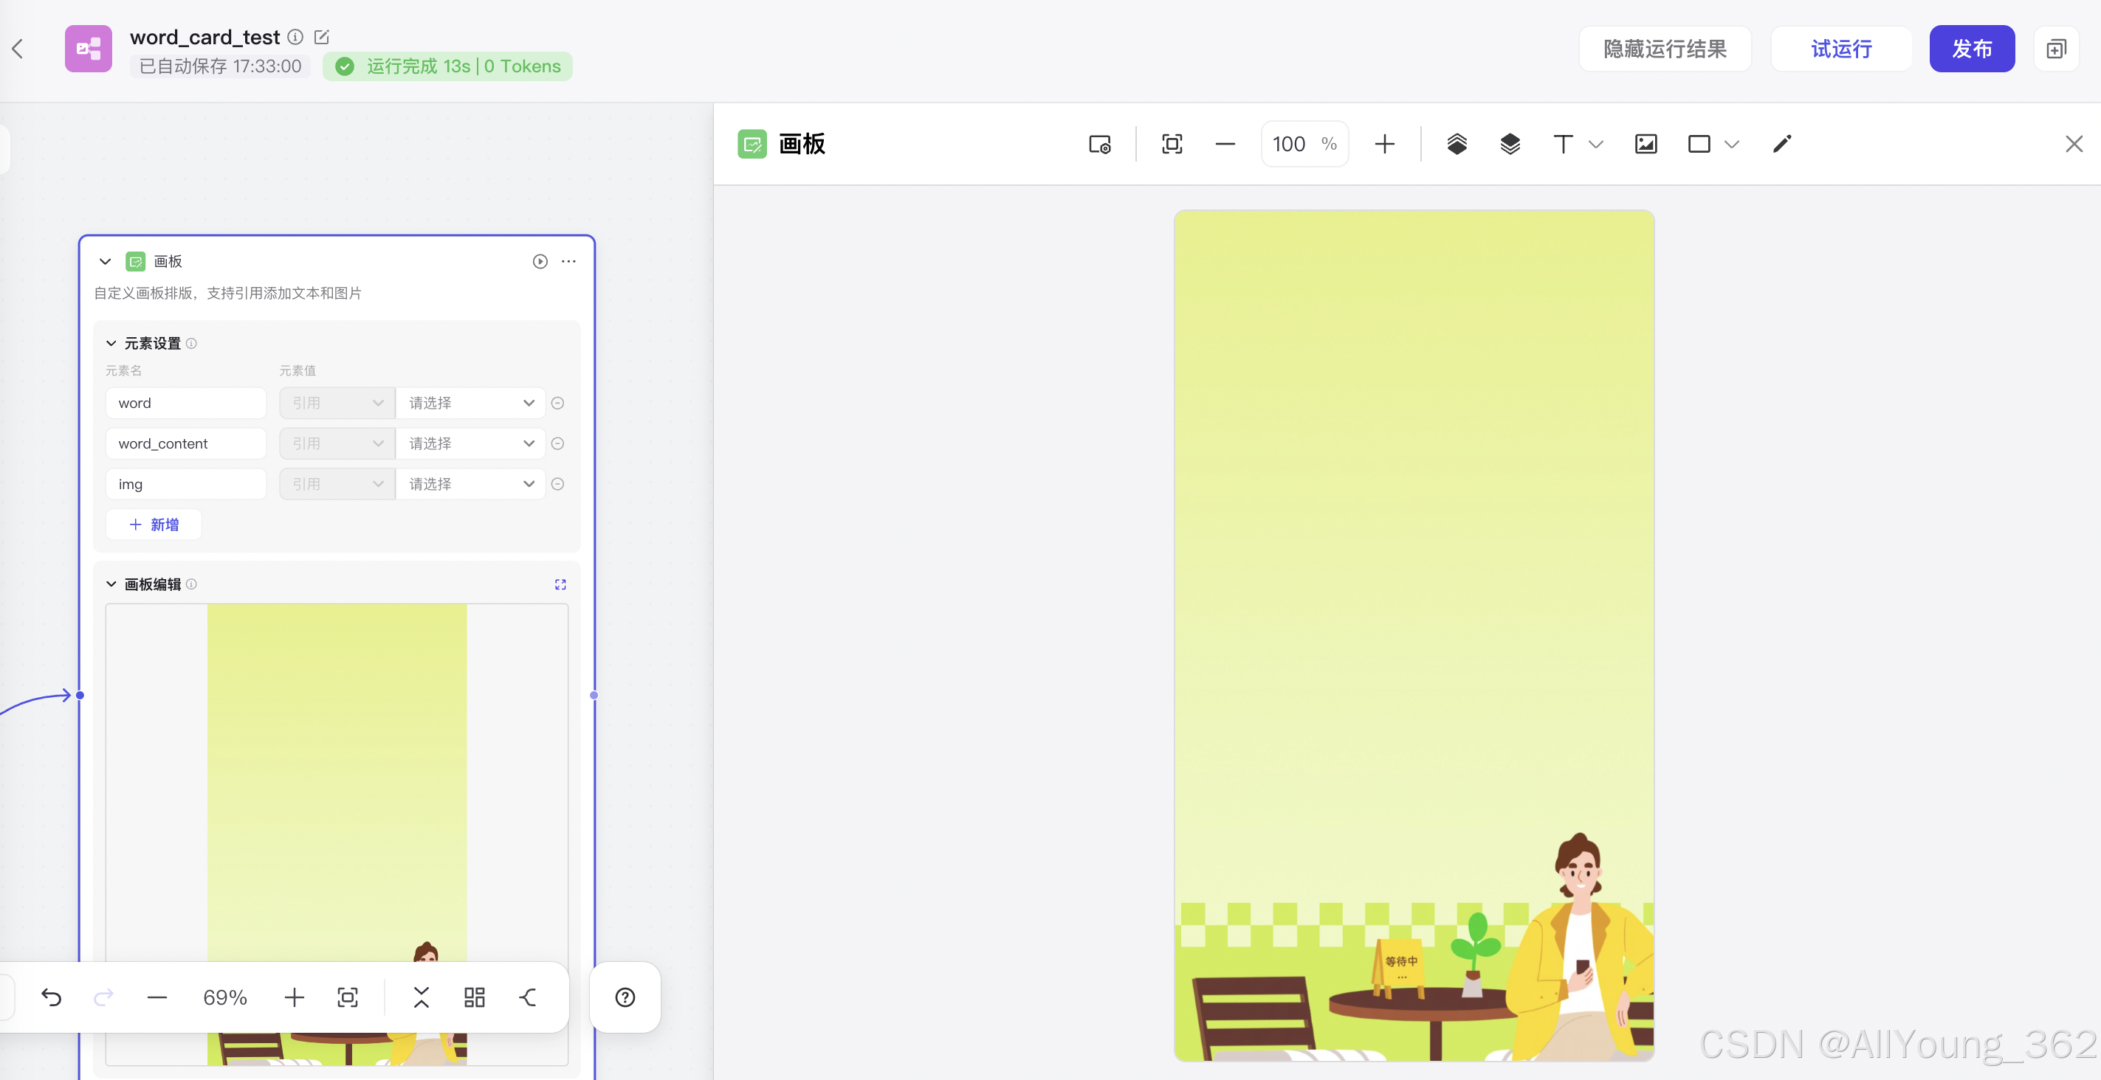Screen dimensions: 2101x1080
Task: Zoom out the workflow canvas
Action: pyautogui.click(x=157, y=997)
